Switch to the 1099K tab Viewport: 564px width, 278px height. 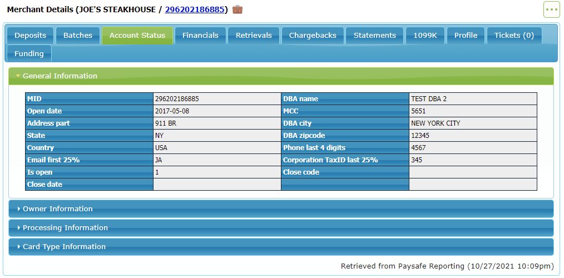tap(425, 36)
